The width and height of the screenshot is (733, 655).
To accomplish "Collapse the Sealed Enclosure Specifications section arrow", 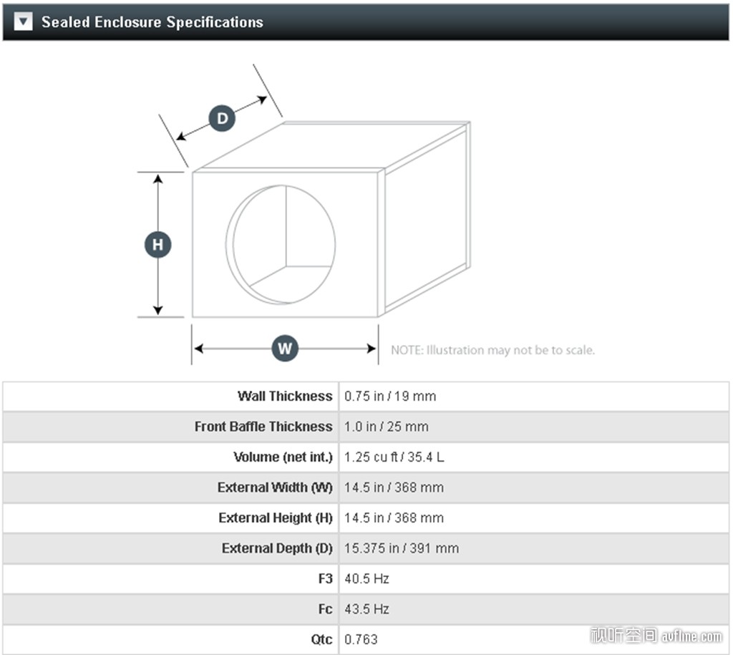I will (x=23, y=21).
